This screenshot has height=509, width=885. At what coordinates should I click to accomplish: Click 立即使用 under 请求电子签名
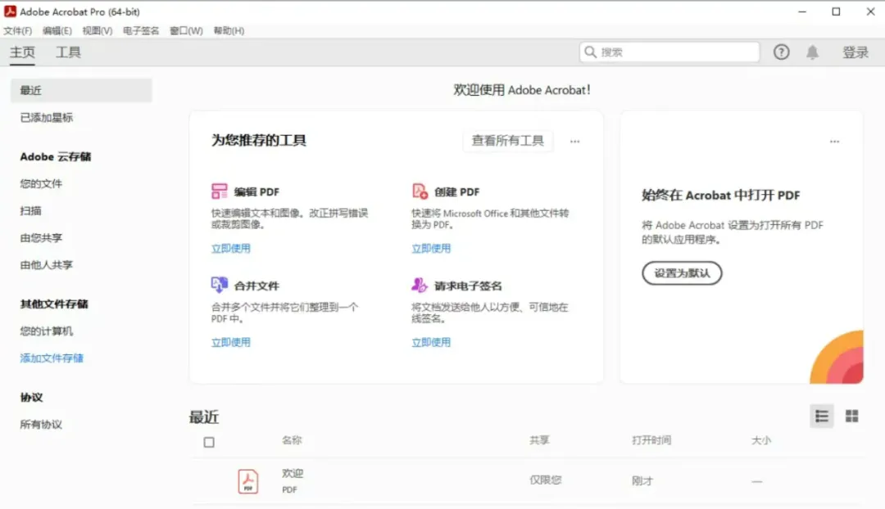(x=431, y=342)
